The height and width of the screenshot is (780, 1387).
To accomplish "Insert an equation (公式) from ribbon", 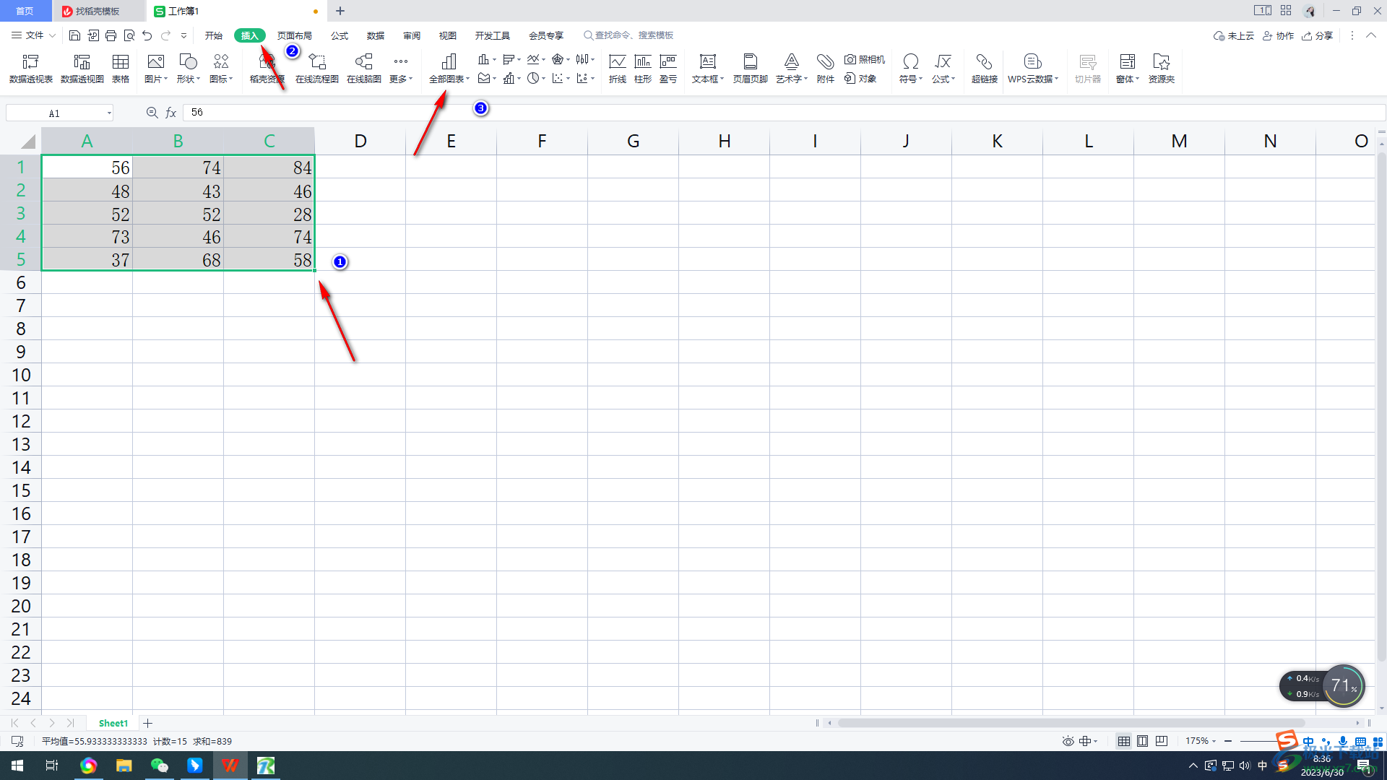I will (x=943, y=69).
